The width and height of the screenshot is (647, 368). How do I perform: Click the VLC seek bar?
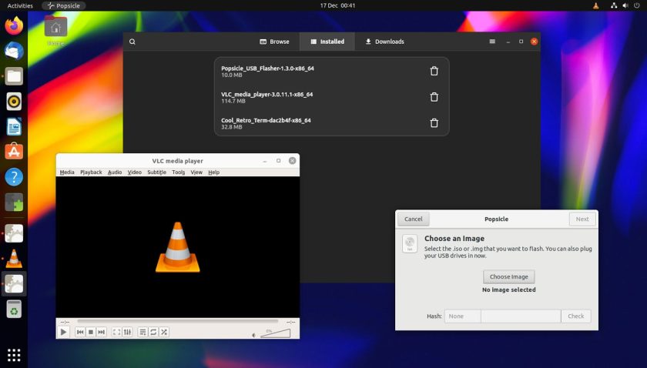[x=178, y=321]
